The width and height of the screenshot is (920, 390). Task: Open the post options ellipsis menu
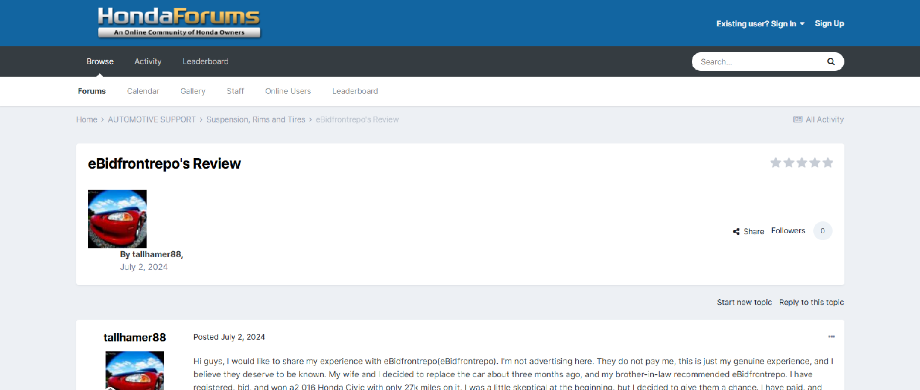831,337
